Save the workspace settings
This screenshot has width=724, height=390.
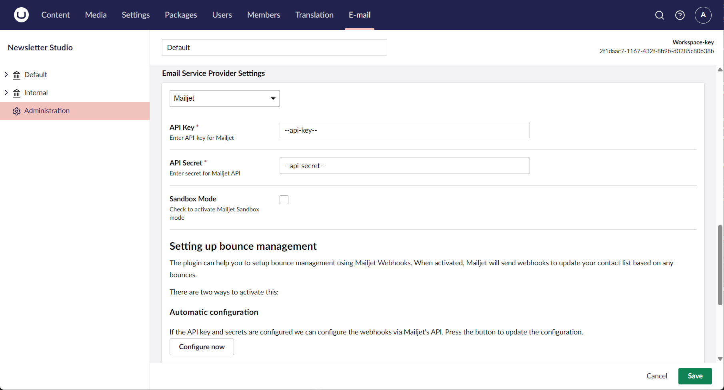pos(695,376)
